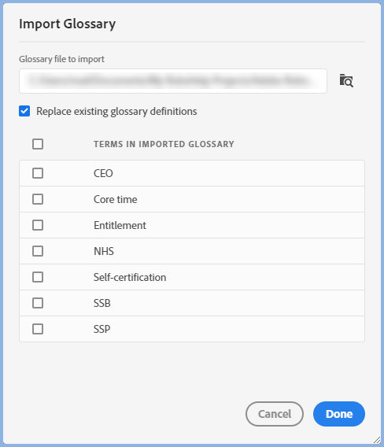
Task: Click the Terms in Imported Glossary header
Action: pos(164,144)
